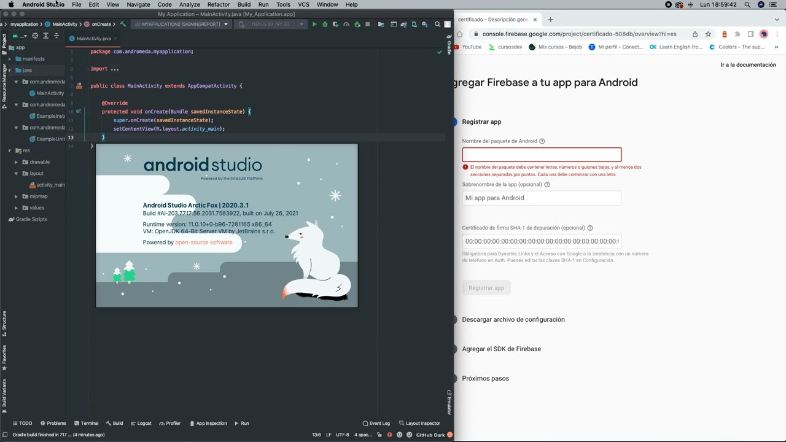Expand the mipmap folder

17,196
